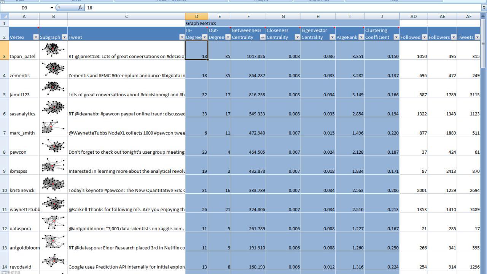Open the Tweets column filter dropdown

click(x=477, y=37)
